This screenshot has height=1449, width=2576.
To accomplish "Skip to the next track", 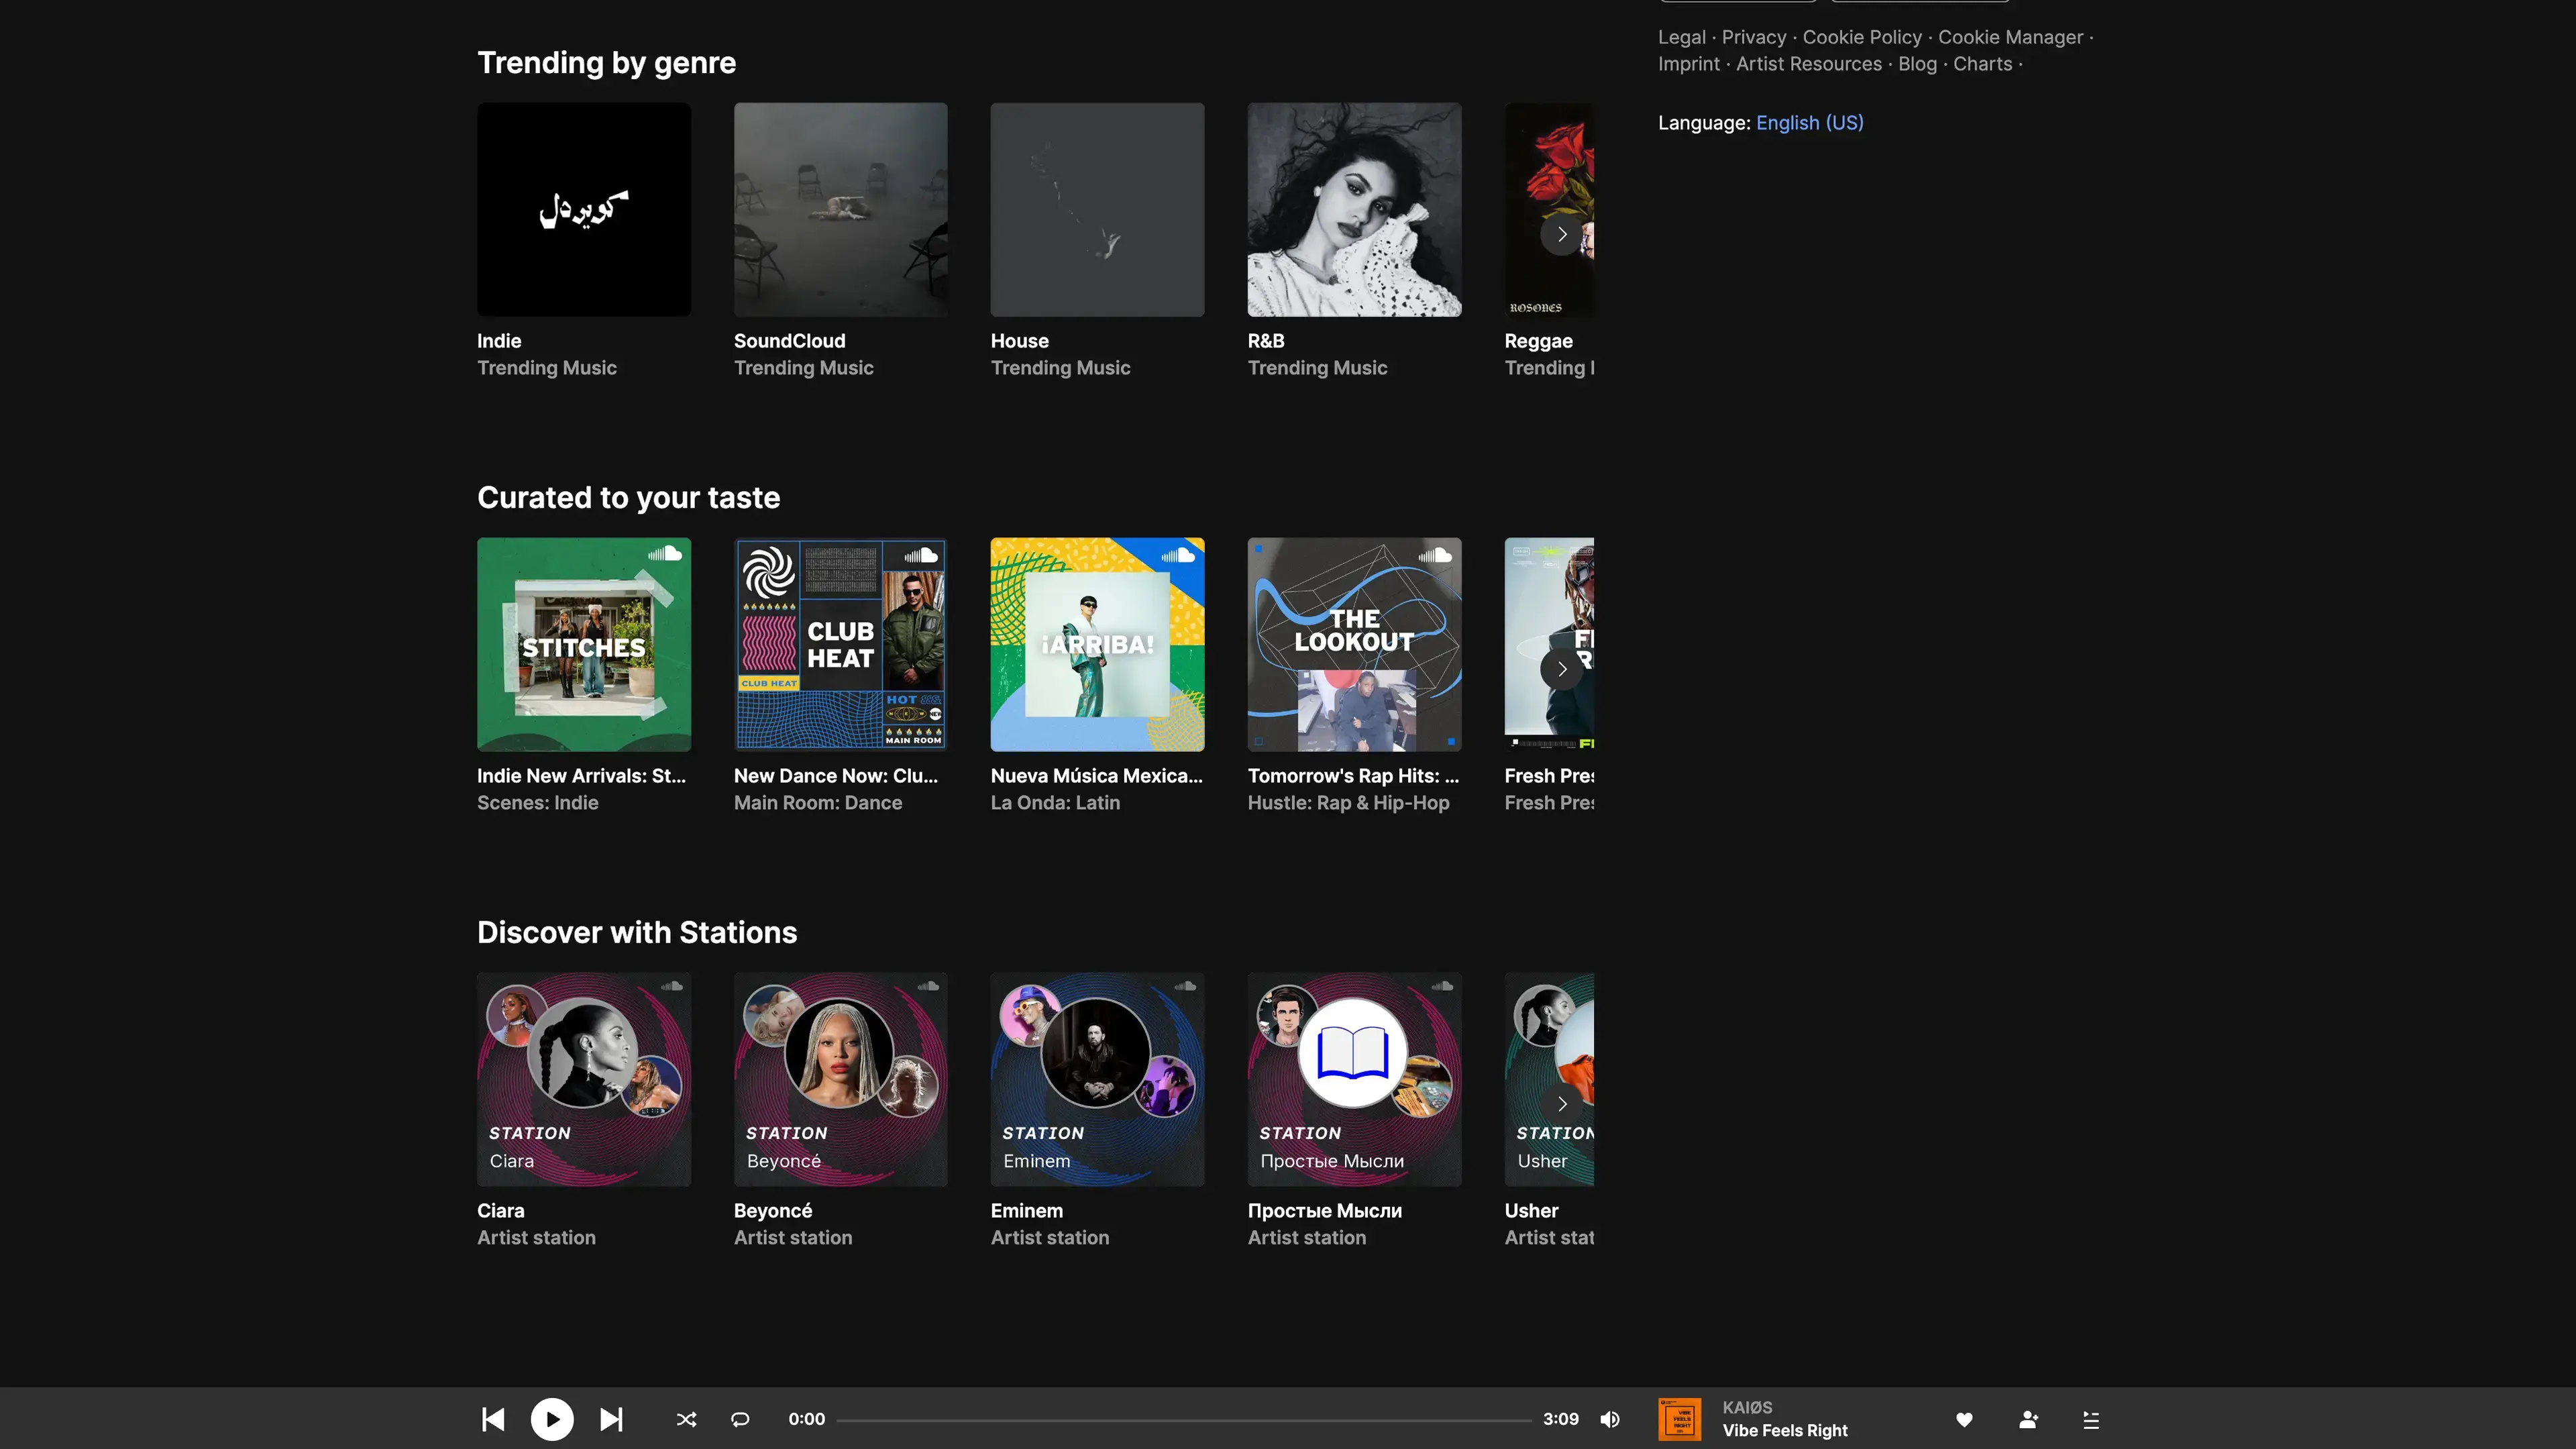I will [611, 1419].
